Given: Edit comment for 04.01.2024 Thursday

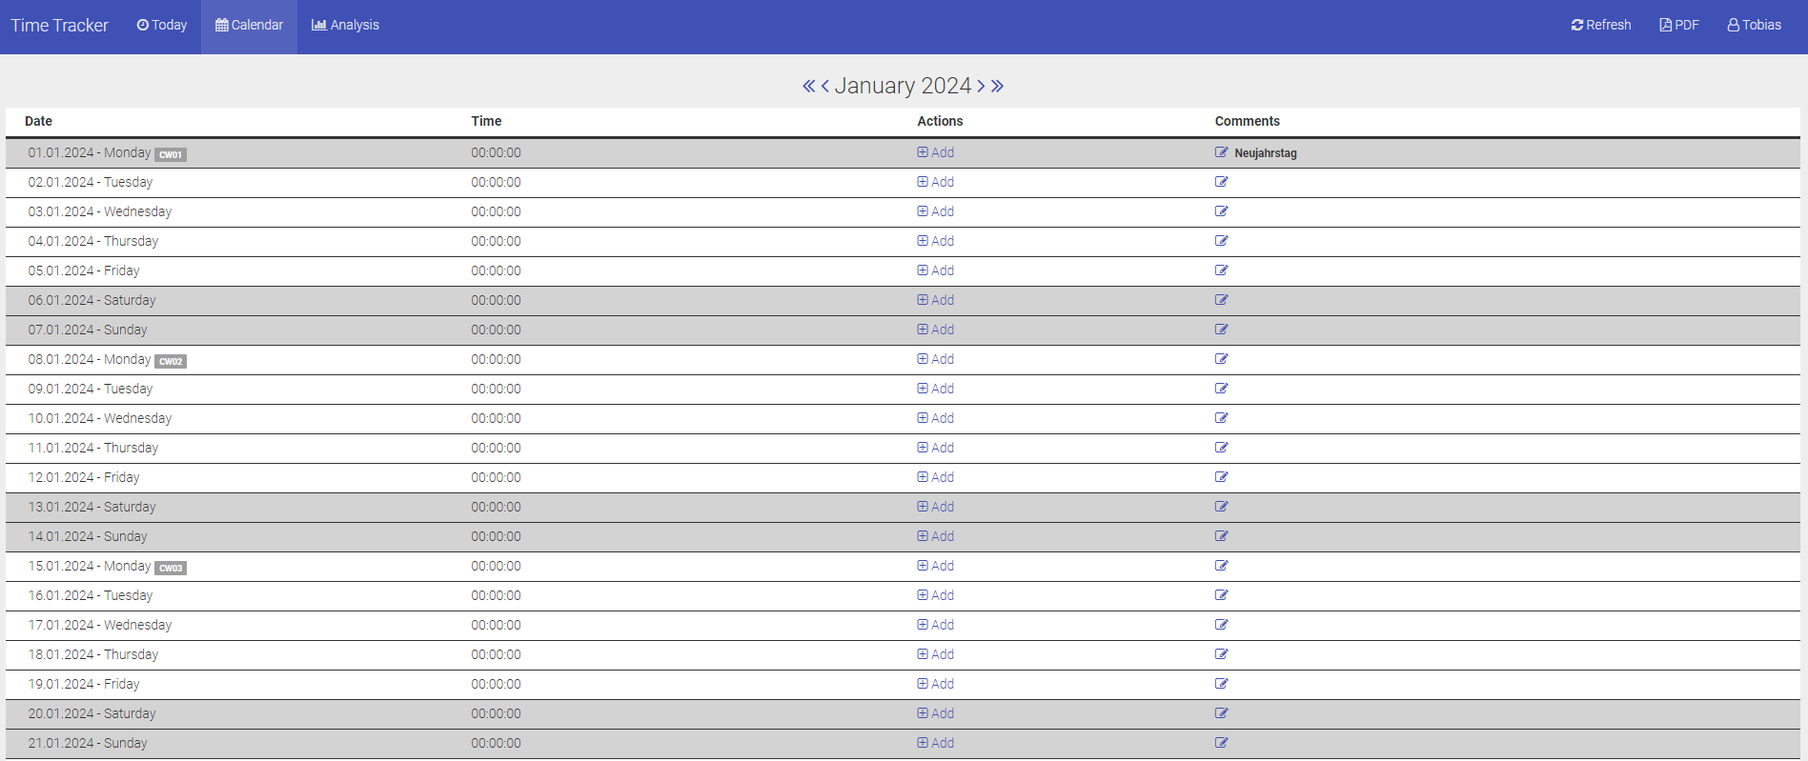Looking at the screenshot, I should point(1222,241).
